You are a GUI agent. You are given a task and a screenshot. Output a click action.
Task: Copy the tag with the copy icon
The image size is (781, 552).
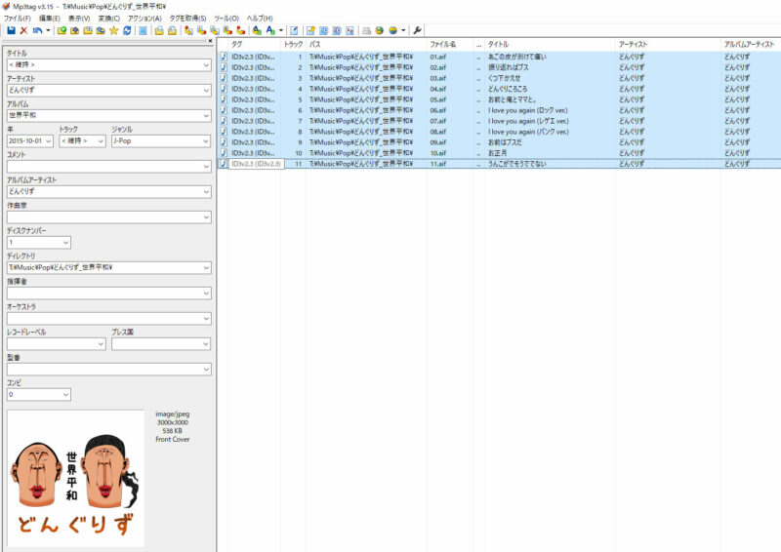(x=159, y=30)
